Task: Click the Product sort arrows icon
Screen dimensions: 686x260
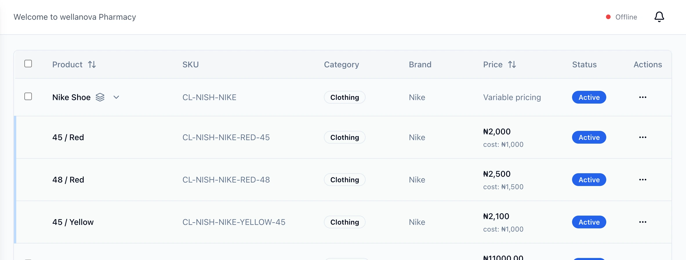Action: (x=92, y=64)
